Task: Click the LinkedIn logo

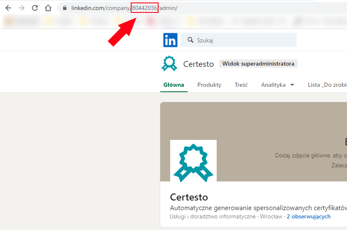Action: point(171,40)
